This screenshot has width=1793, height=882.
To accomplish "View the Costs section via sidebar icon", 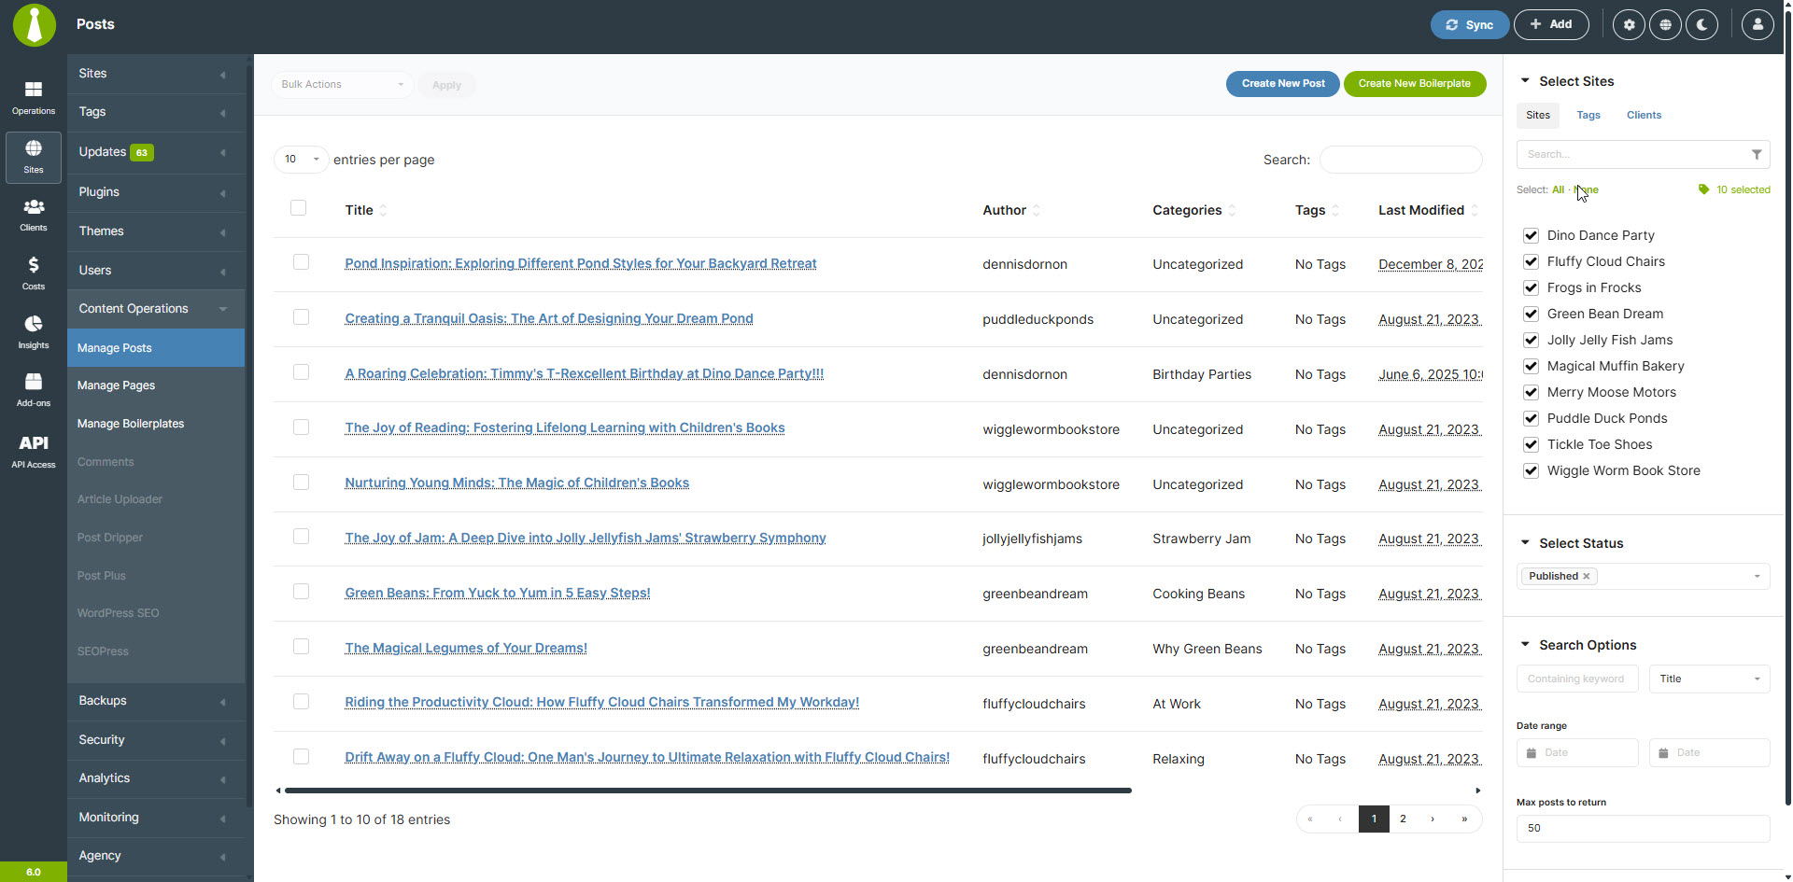I will (x=33, y=272).
